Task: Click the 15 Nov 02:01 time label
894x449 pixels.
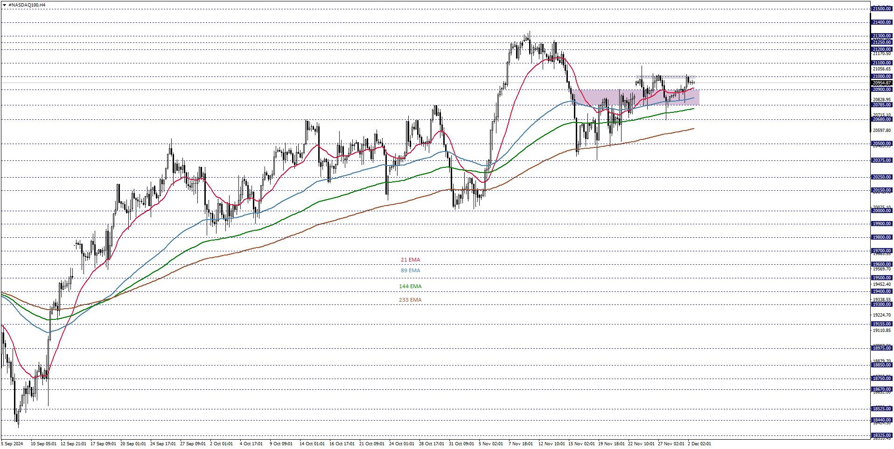Action: [581, 443]
